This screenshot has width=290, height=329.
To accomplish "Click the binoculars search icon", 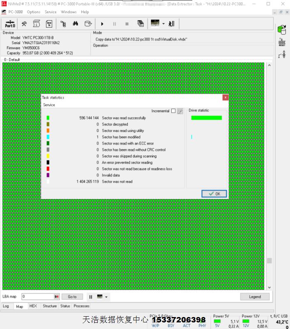I will [75, 24].
